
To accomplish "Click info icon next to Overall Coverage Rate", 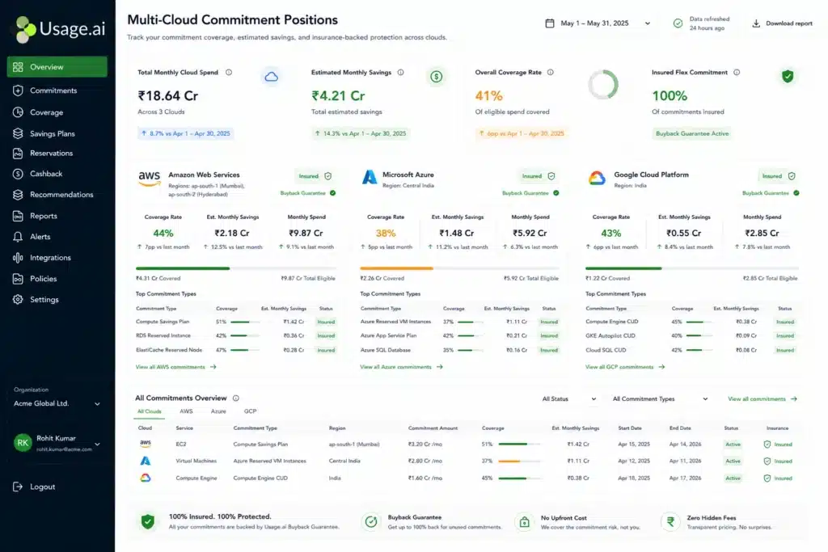I will coord(550,72).
